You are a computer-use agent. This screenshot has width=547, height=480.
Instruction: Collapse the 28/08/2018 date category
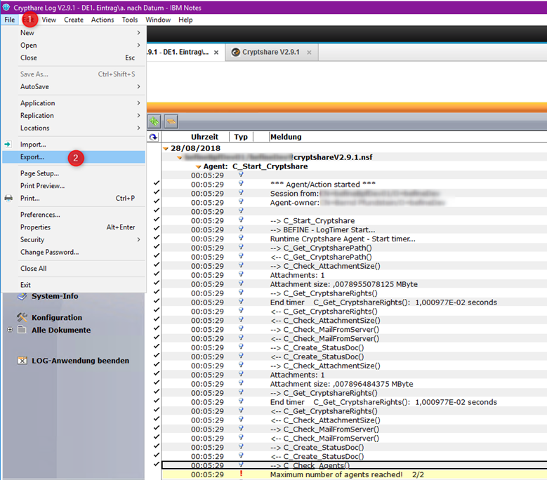point(166,148)
